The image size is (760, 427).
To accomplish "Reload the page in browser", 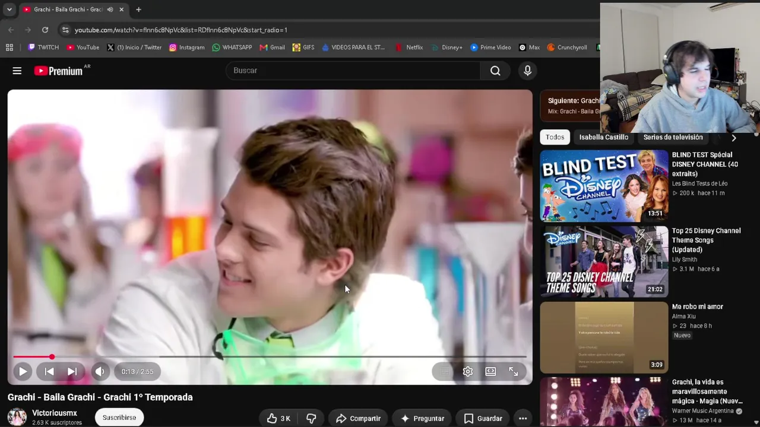I will tap(45, 30).
